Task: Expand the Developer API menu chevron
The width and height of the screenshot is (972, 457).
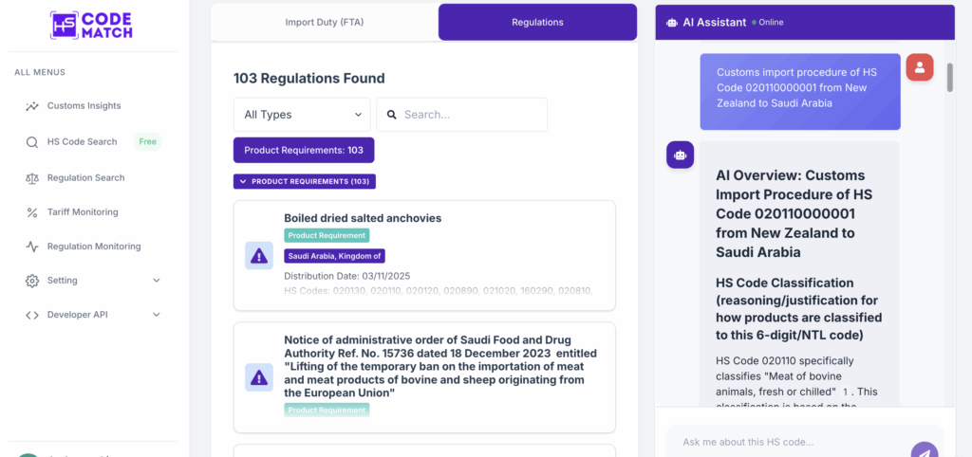Action: [157, 315]
